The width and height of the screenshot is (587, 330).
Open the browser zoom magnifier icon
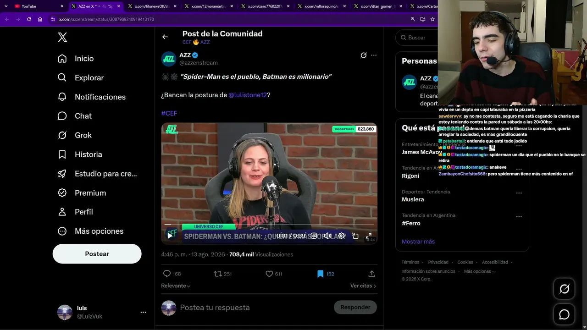tap(413, 19)
